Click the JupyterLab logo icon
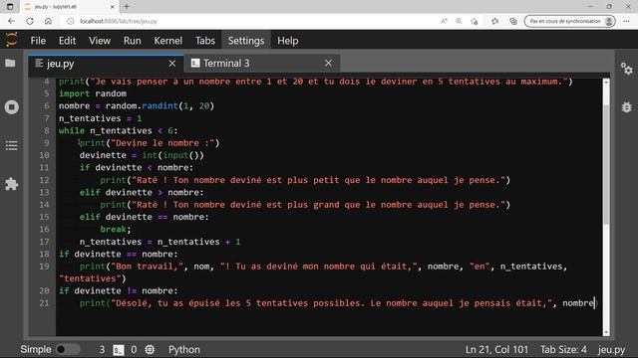 (12, 40)
